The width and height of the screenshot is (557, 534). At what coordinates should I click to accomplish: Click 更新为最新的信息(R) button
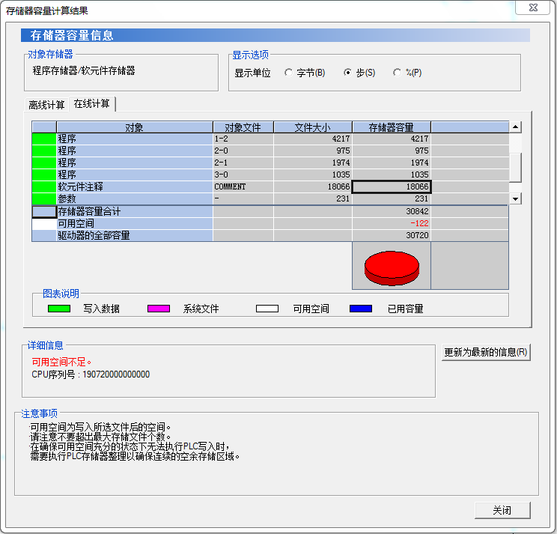tap(486, 353)
